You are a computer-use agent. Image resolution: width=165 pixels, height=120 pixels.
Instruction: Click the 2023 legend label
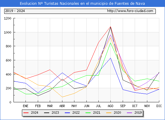coord(55,112)
